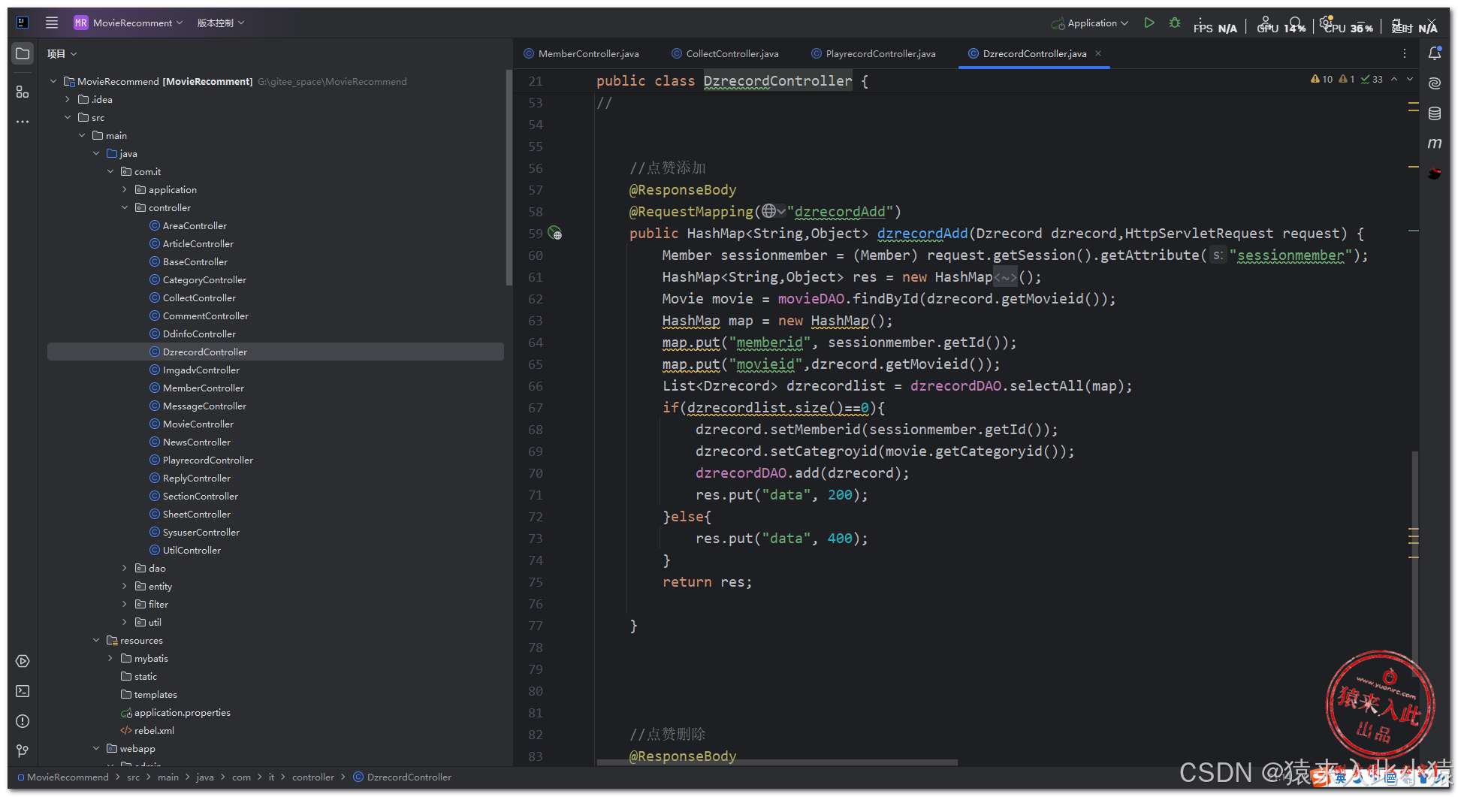Select UtilController in project tree
The height and width of the screenshot is (797, 1458).
(192, 550)
